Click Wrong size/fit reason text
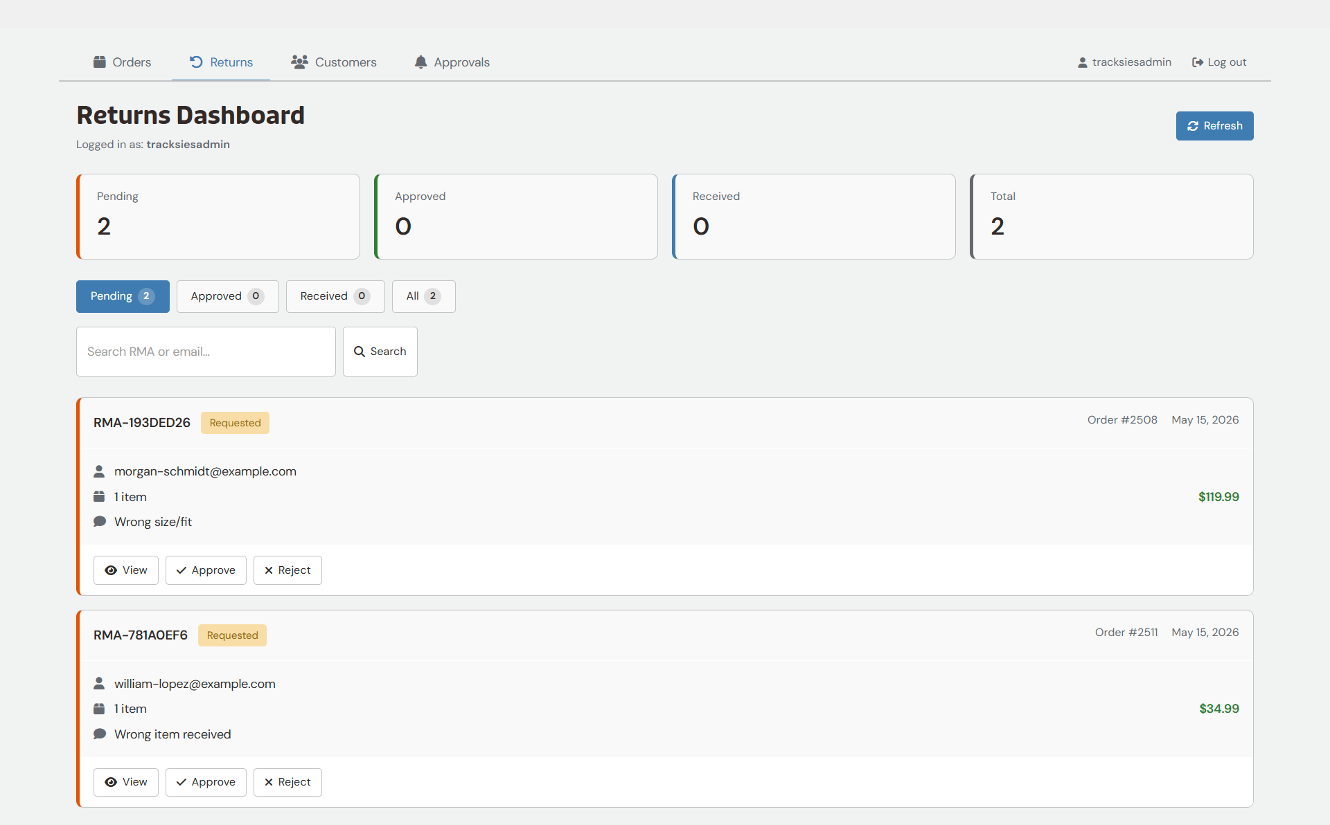 point(153,522)
